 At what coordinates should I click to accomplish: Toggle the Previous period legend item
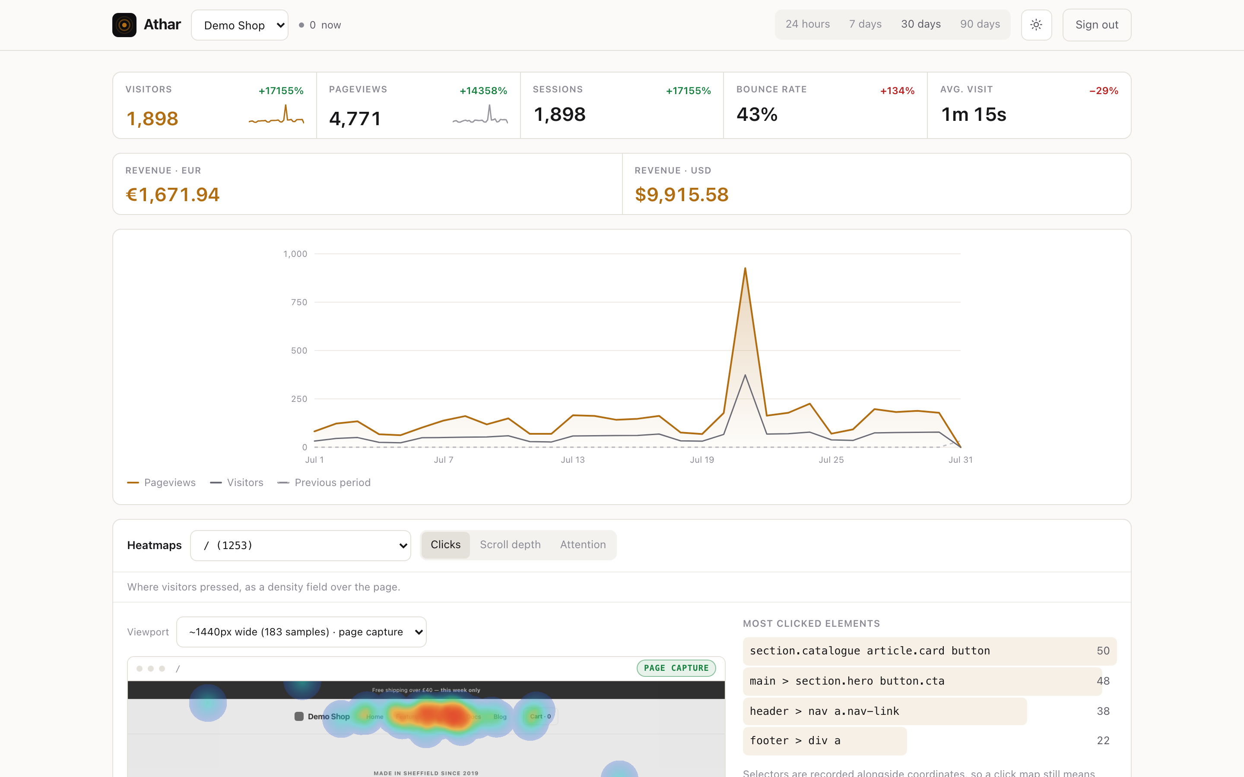[x=324, y=483]
